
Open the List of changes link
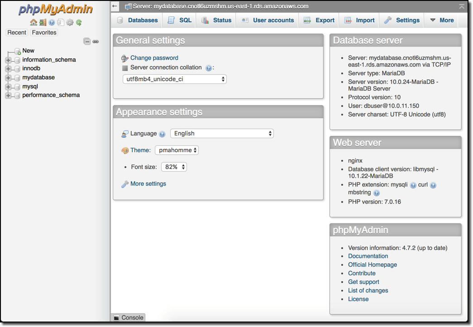tap(368, 290)
